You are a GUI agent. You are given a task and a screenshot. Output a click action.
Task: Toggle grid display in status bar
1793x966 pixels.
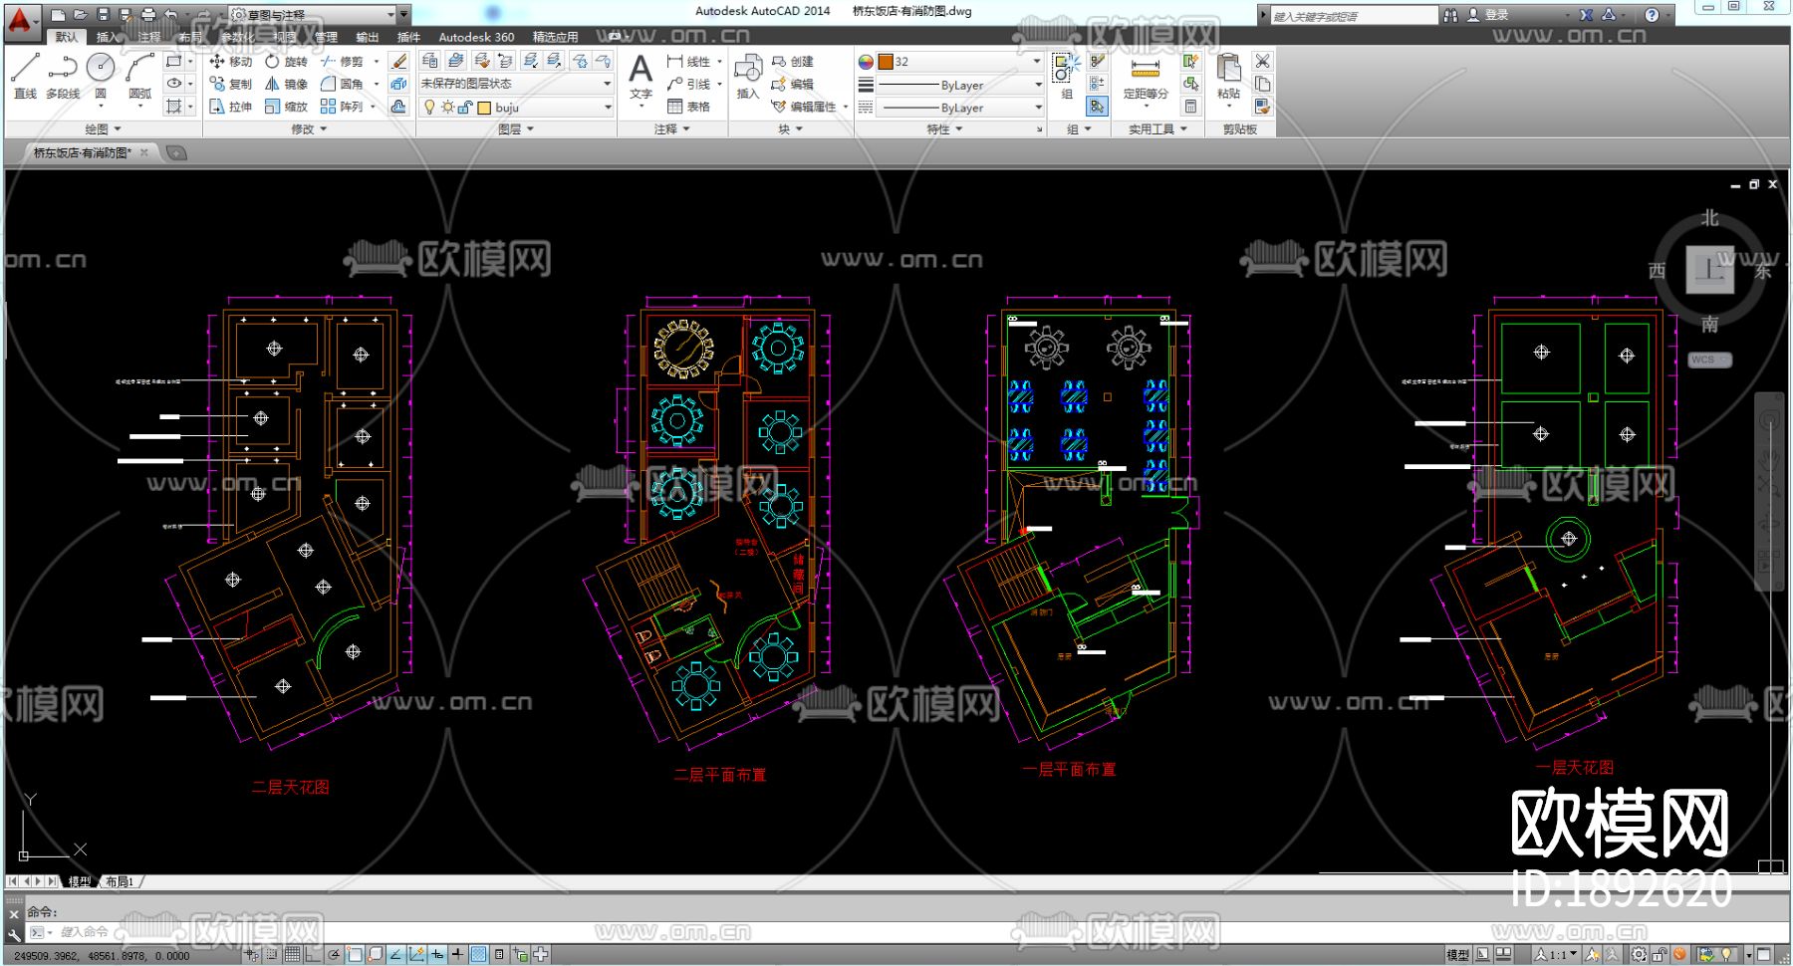click(x=292, y=954)
